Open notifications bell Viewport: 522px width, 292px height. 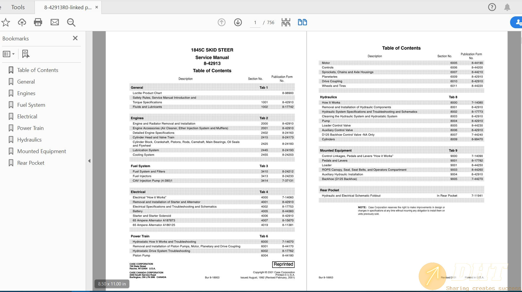507,7
